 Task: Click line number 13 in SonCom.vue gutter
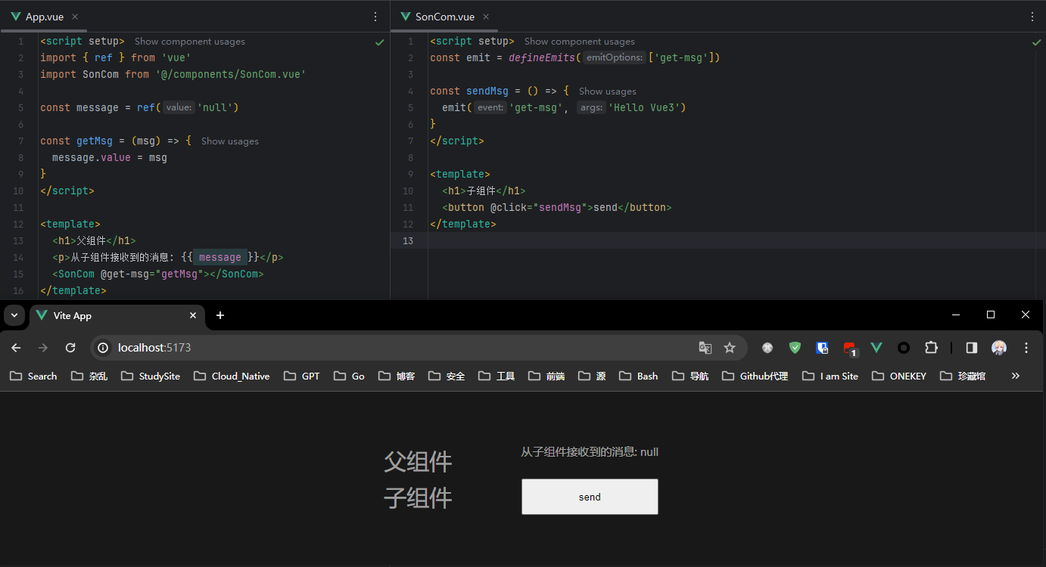coord(409,240)
